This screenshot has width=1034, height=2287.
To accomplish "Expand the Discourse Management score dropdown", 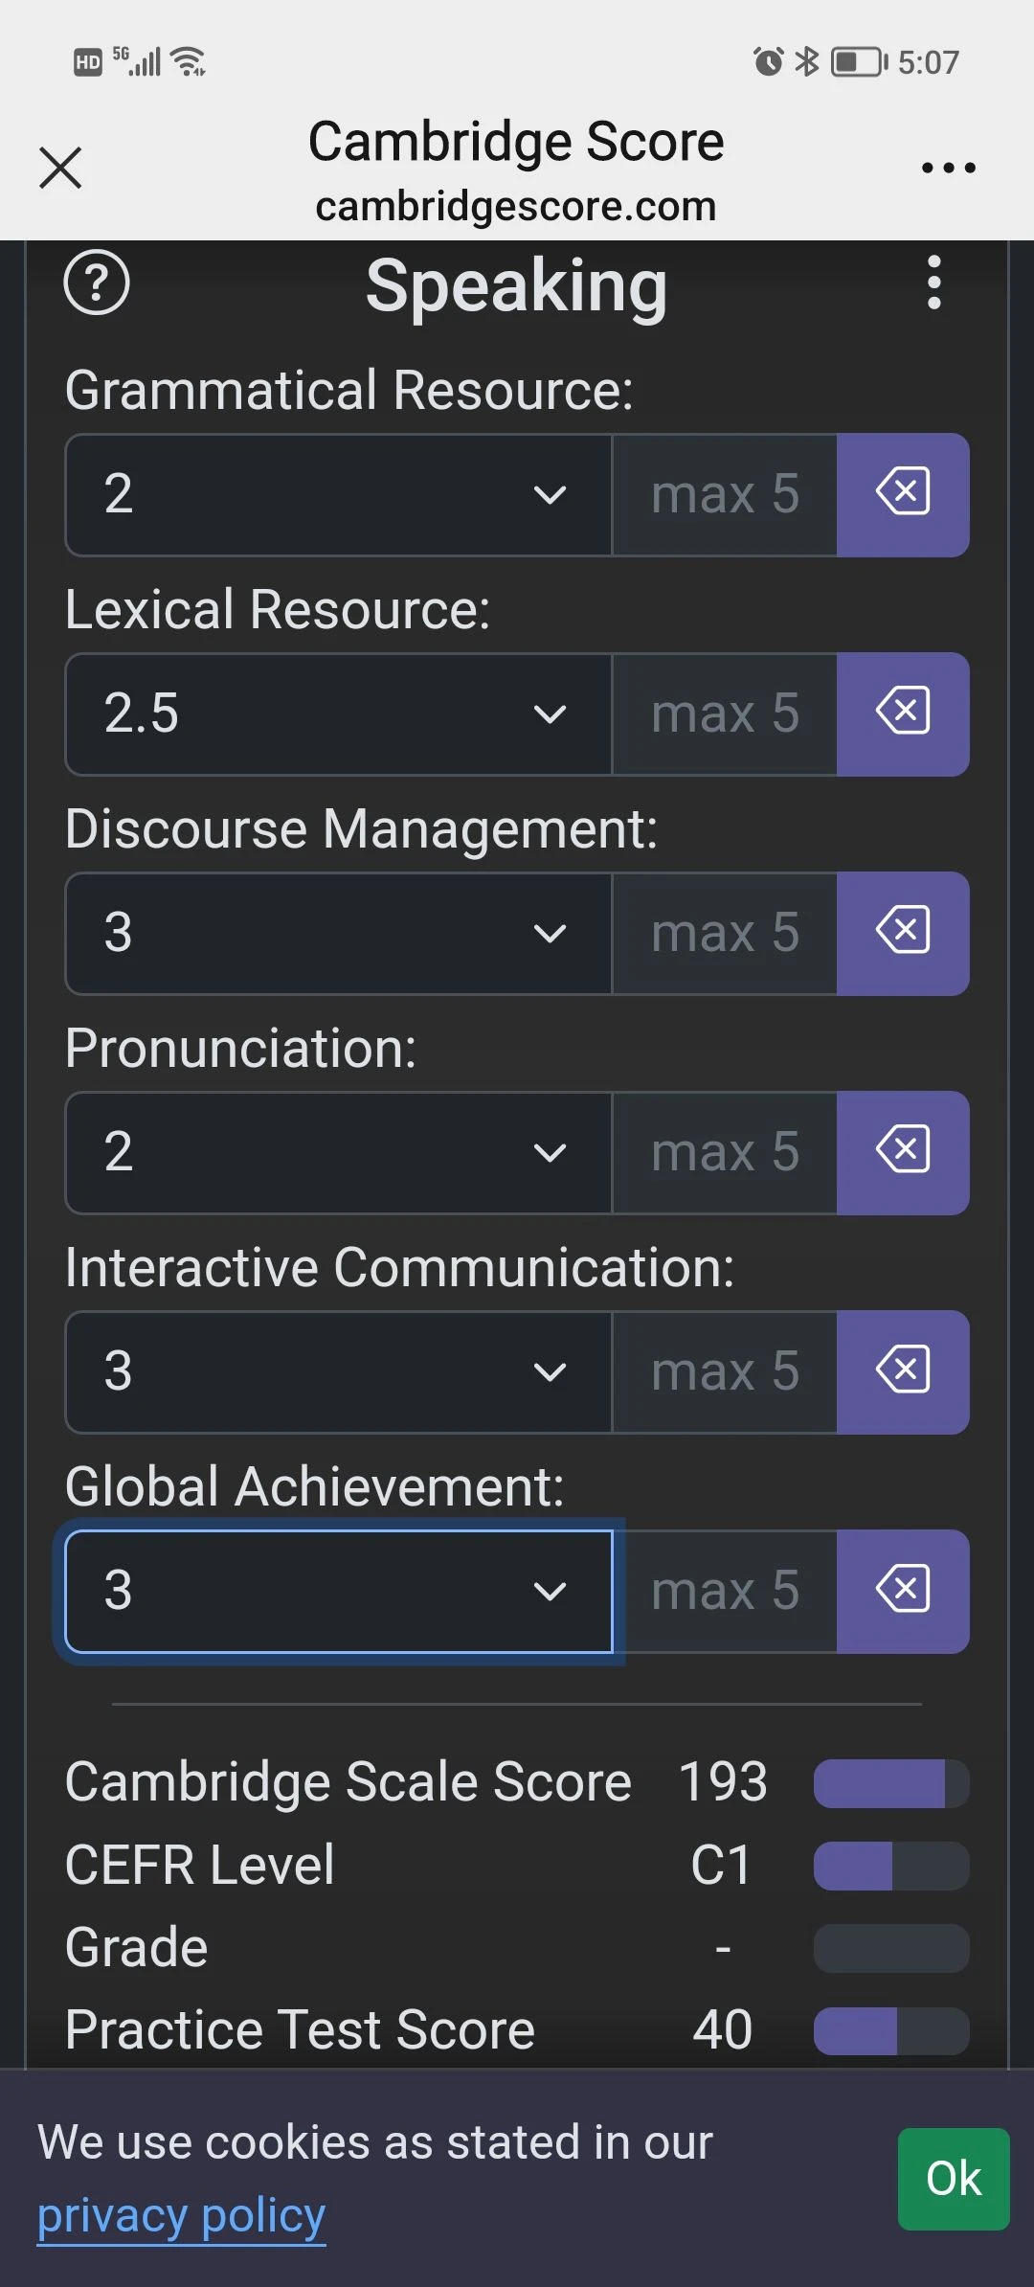I will [x=339, y=933].
